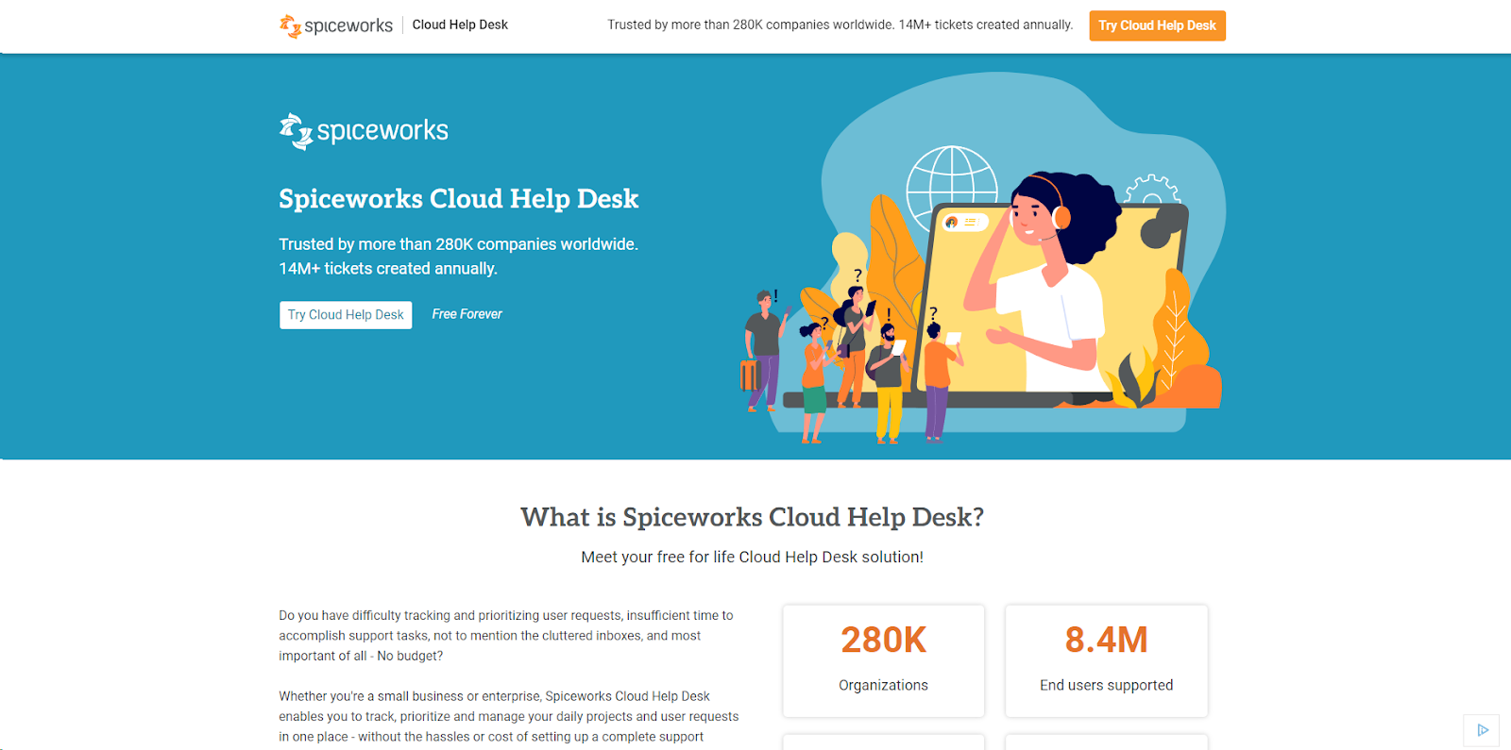Viewport: 1511px width, 750px height.
Task: Click the man holding the orange suitcase
Action: point(762,349)
